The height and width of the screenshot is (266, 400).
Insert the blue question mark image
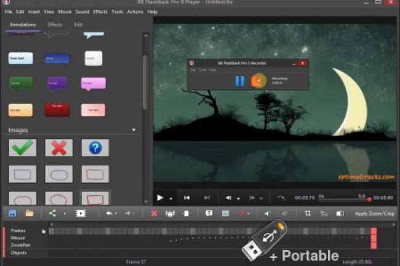pyautogui.click(x=95, y=147)
